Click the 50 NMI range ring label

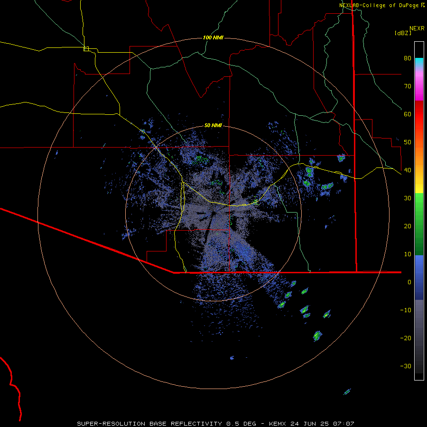point(213,126)
